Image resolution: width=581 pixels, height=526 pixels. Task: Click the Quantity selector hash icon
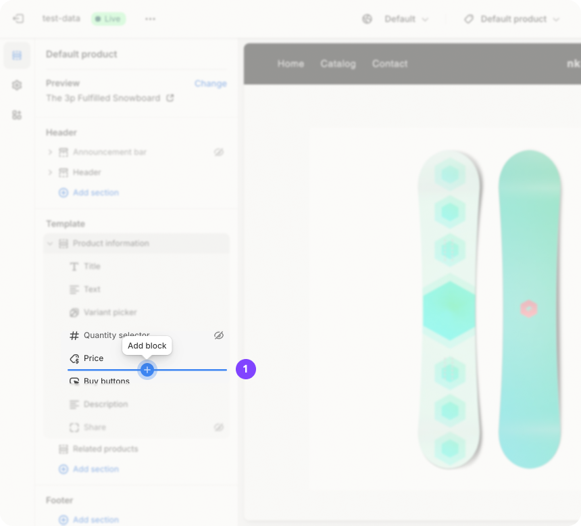pyautogui.click(x=74, y=335)
